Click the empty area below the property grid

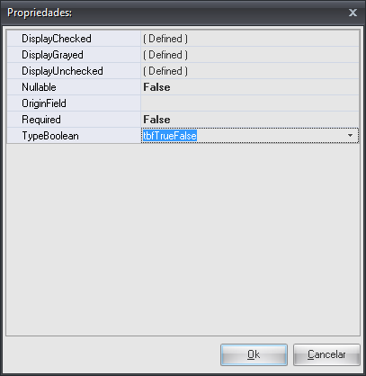pyautogui.click(x=183, y=239)
